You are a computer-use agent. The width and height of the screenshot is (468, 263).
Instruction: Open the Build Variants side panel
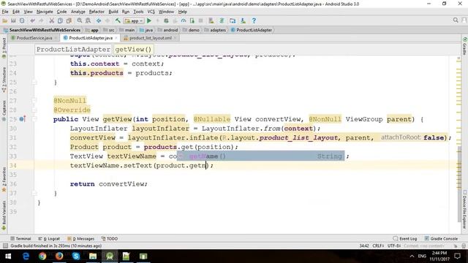pos(4,215)
